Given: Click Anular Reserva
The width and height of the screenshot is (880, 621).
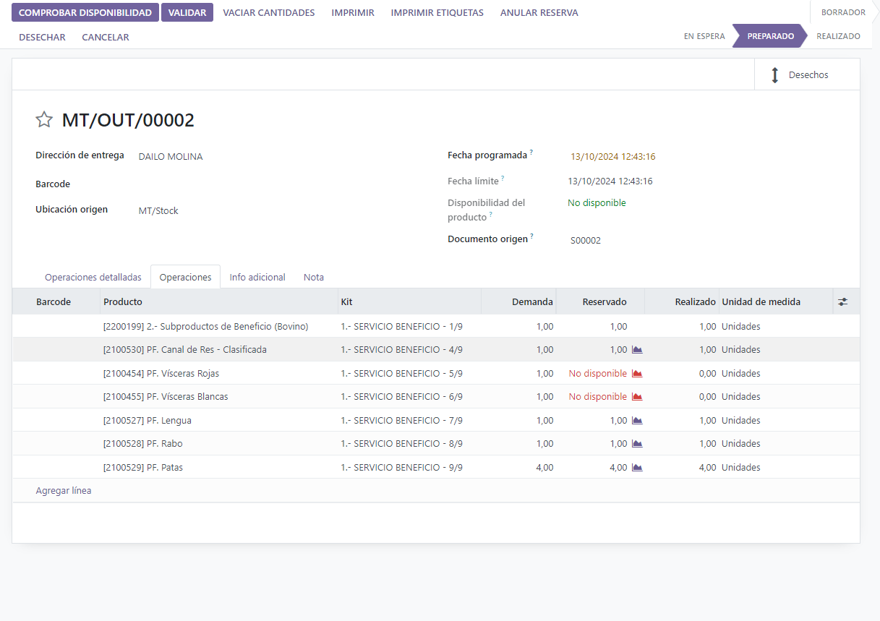Looking at the screenshot, I should pyautogui.click(x=539, y=13).
